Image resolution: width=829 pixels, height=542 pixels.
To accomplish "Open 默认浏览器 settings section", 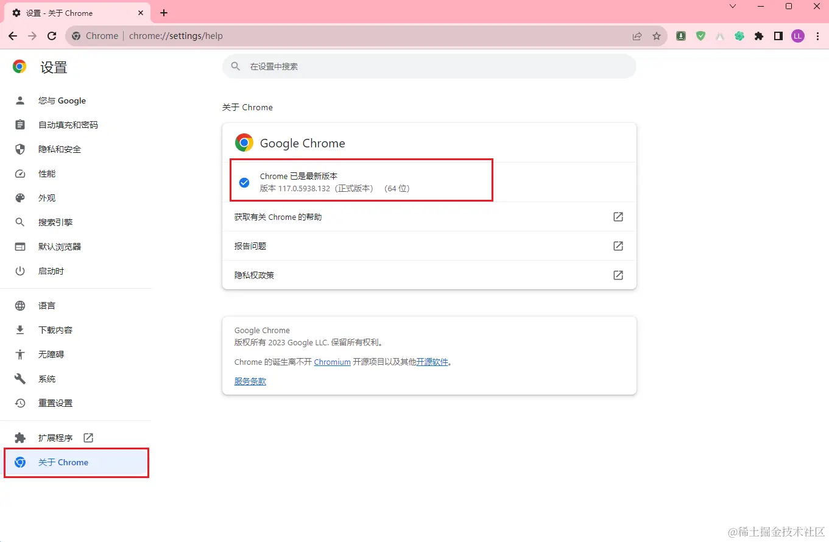I will [x=76, y=247].
